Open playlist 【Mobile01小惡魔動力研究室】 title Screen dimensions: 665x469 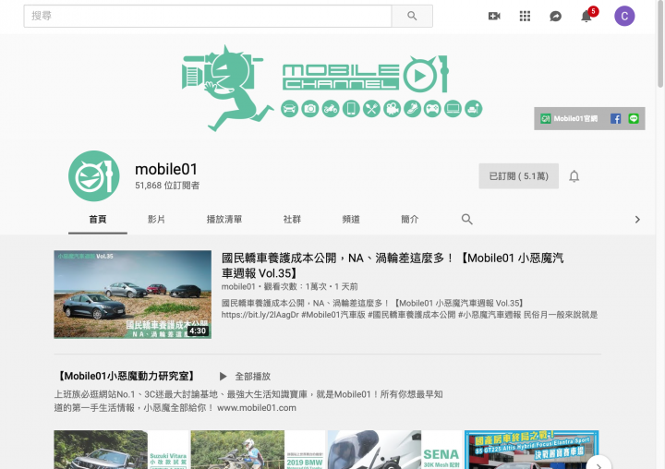(125, 376)
